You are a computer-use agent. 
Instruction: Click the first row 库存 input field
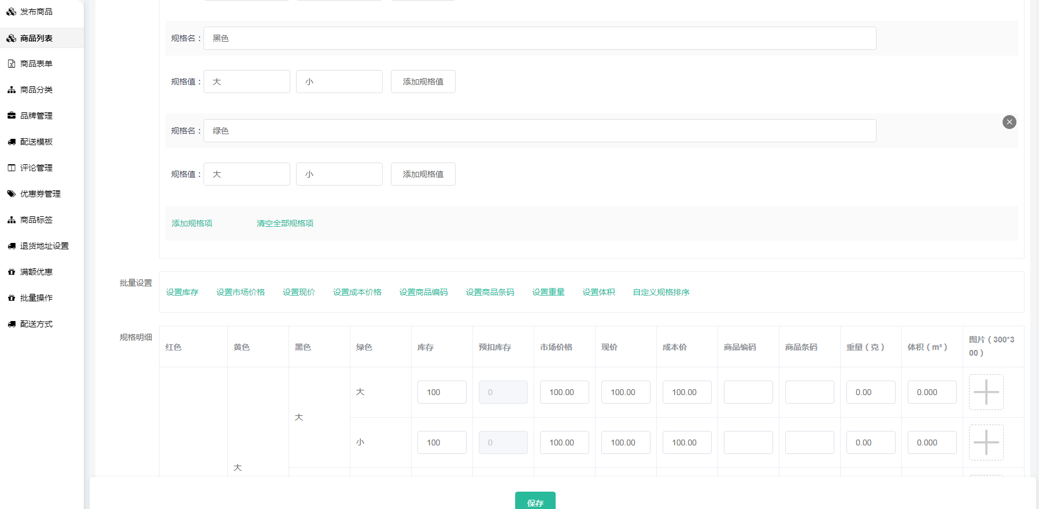coord(442,392)
